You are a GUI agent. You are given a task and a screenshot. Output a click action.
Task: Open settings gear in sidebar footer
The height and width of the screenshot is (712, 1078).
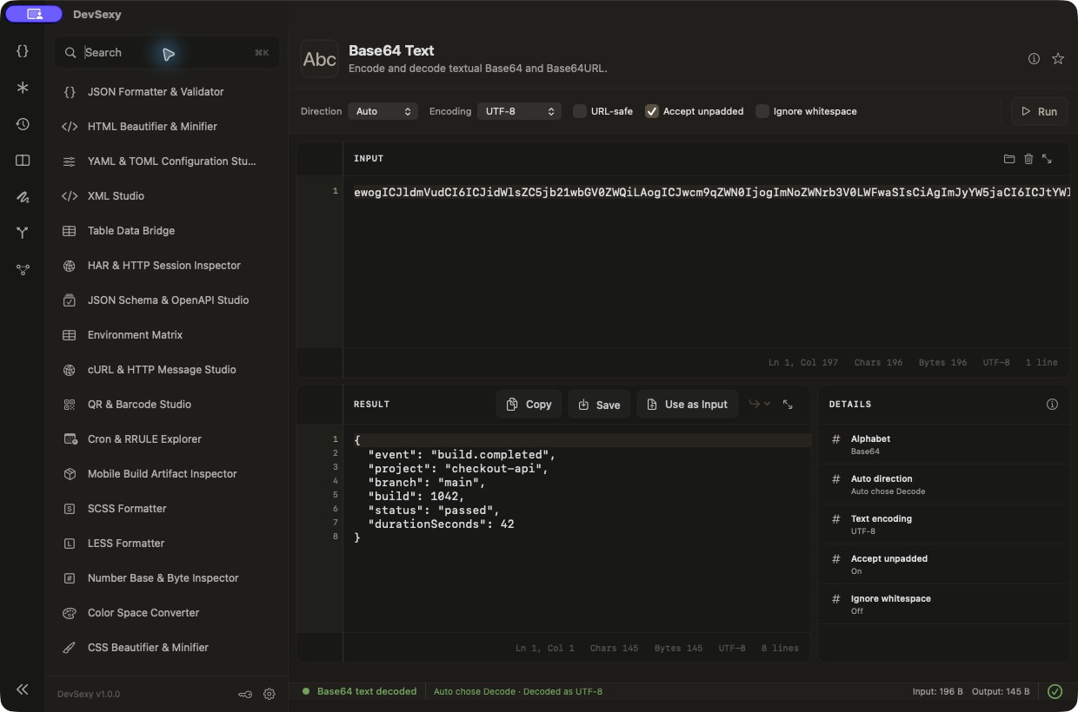click(269, 694)
